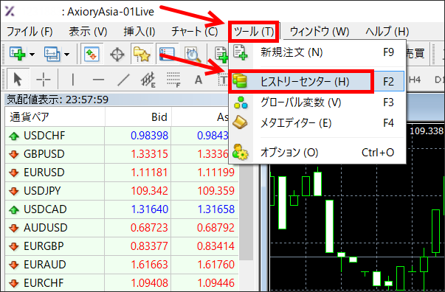Open the profiles toolbar icon

click(52, 53)
